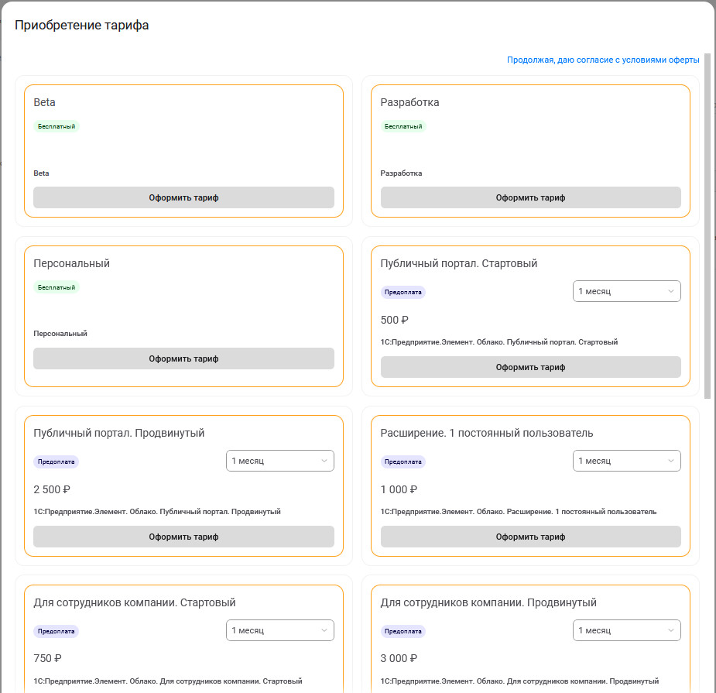716x693 pixels.
Task: Click the Для сотрудников компании. Продвинутый title
Action: [488, 602]
